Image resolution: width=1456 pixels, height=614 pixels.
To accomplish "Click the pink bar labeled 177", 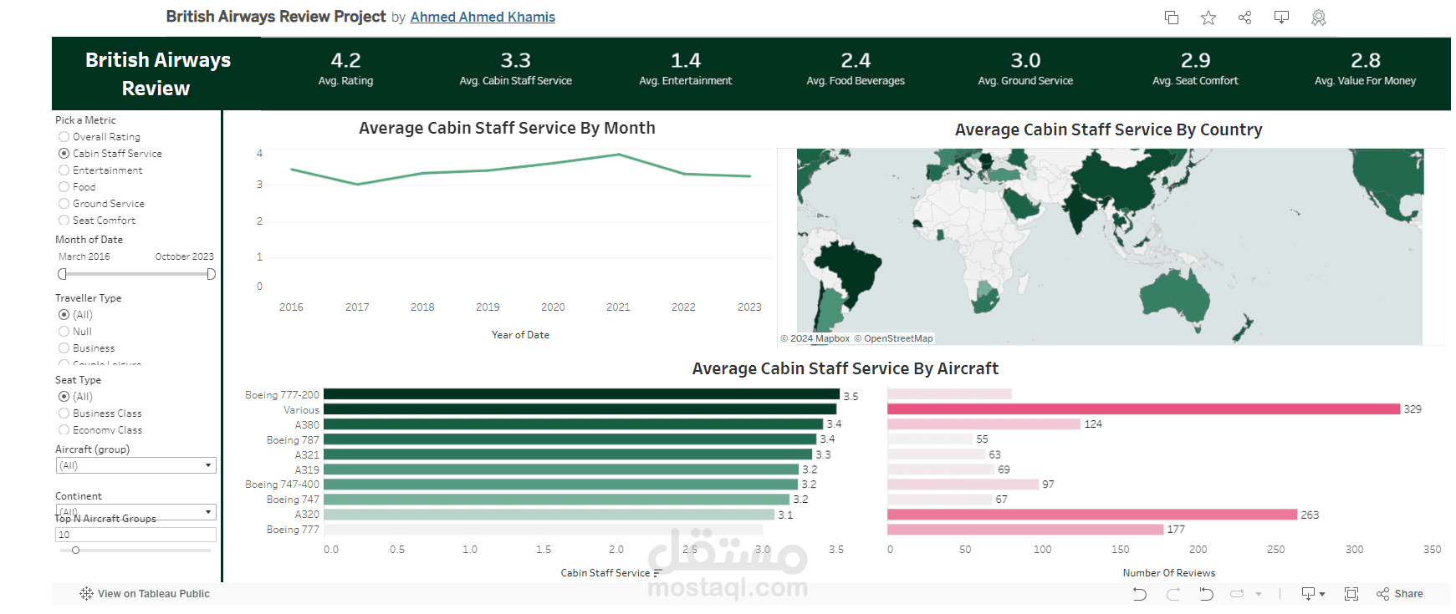I will pos(1025,530).
